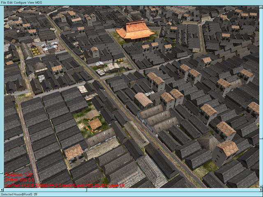This screenshot has height=197, width=263.
Task: Click the Selected House$RuralS 09 status text
Action: coord(19,194)
